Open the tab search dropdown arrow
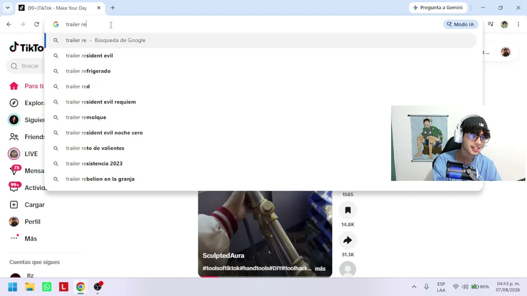 [7, 8]
